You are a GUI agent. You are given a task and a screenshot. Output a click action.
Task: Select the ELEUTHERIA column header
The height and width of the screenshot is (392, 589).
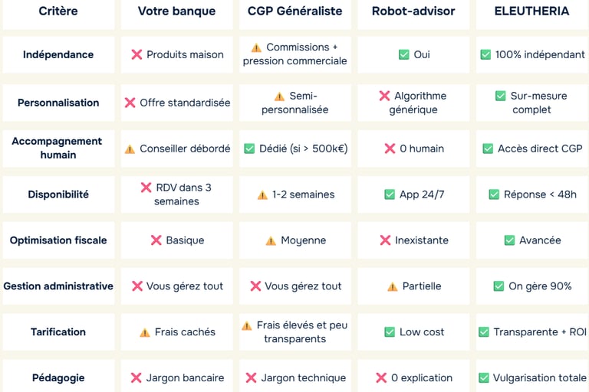pyautogui.click(x=532, y=11)
